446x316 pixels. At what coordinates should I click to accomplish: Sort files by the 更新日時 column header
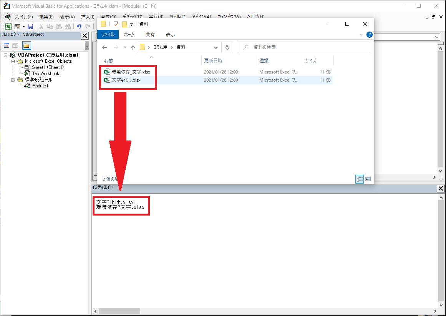(x=213, y=61)
